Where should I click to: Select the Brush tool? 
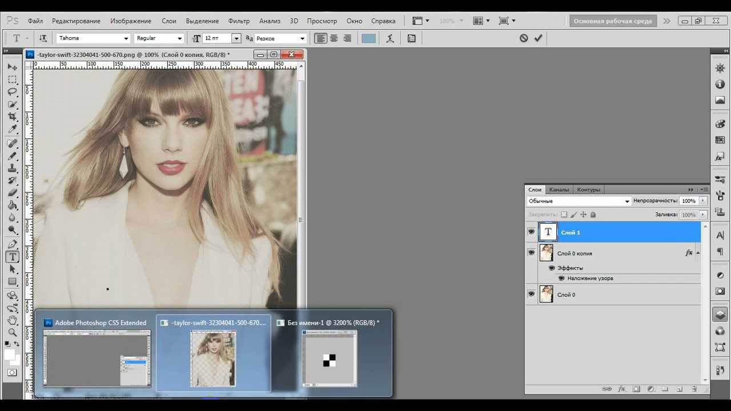pyautogui.click(x=12, y=156)
